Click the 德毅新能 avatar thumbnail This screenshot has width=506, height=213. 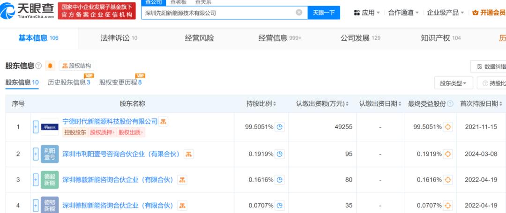click(x=50, y=180)
